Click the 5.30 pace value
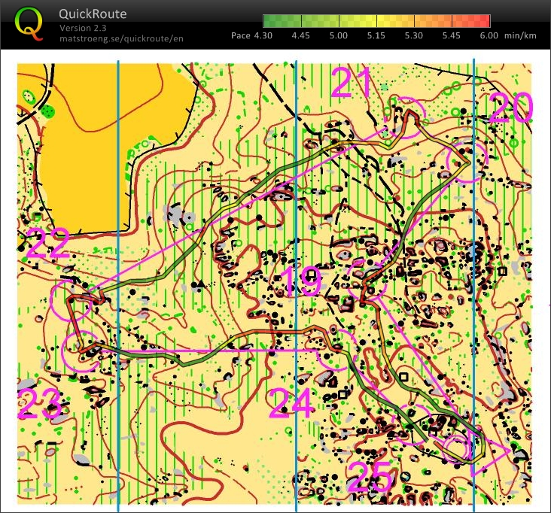551x513 pixels. [x=413, y=35]
